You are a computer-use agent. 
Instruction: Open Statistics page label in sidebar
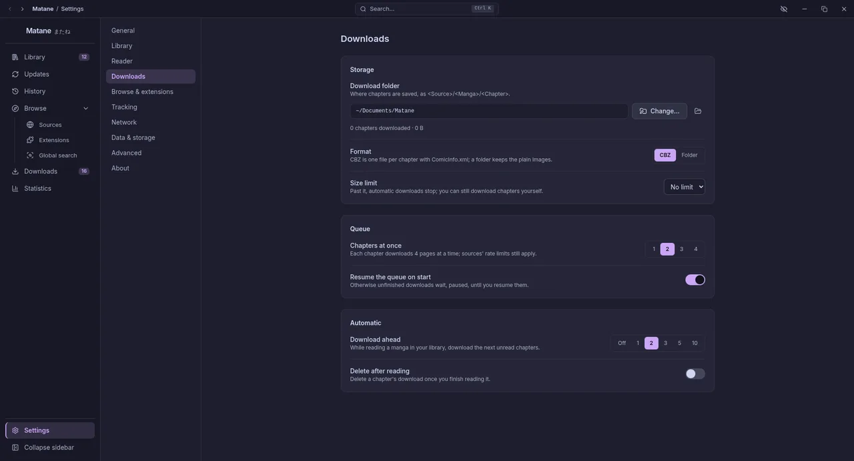tap(37, 189)
